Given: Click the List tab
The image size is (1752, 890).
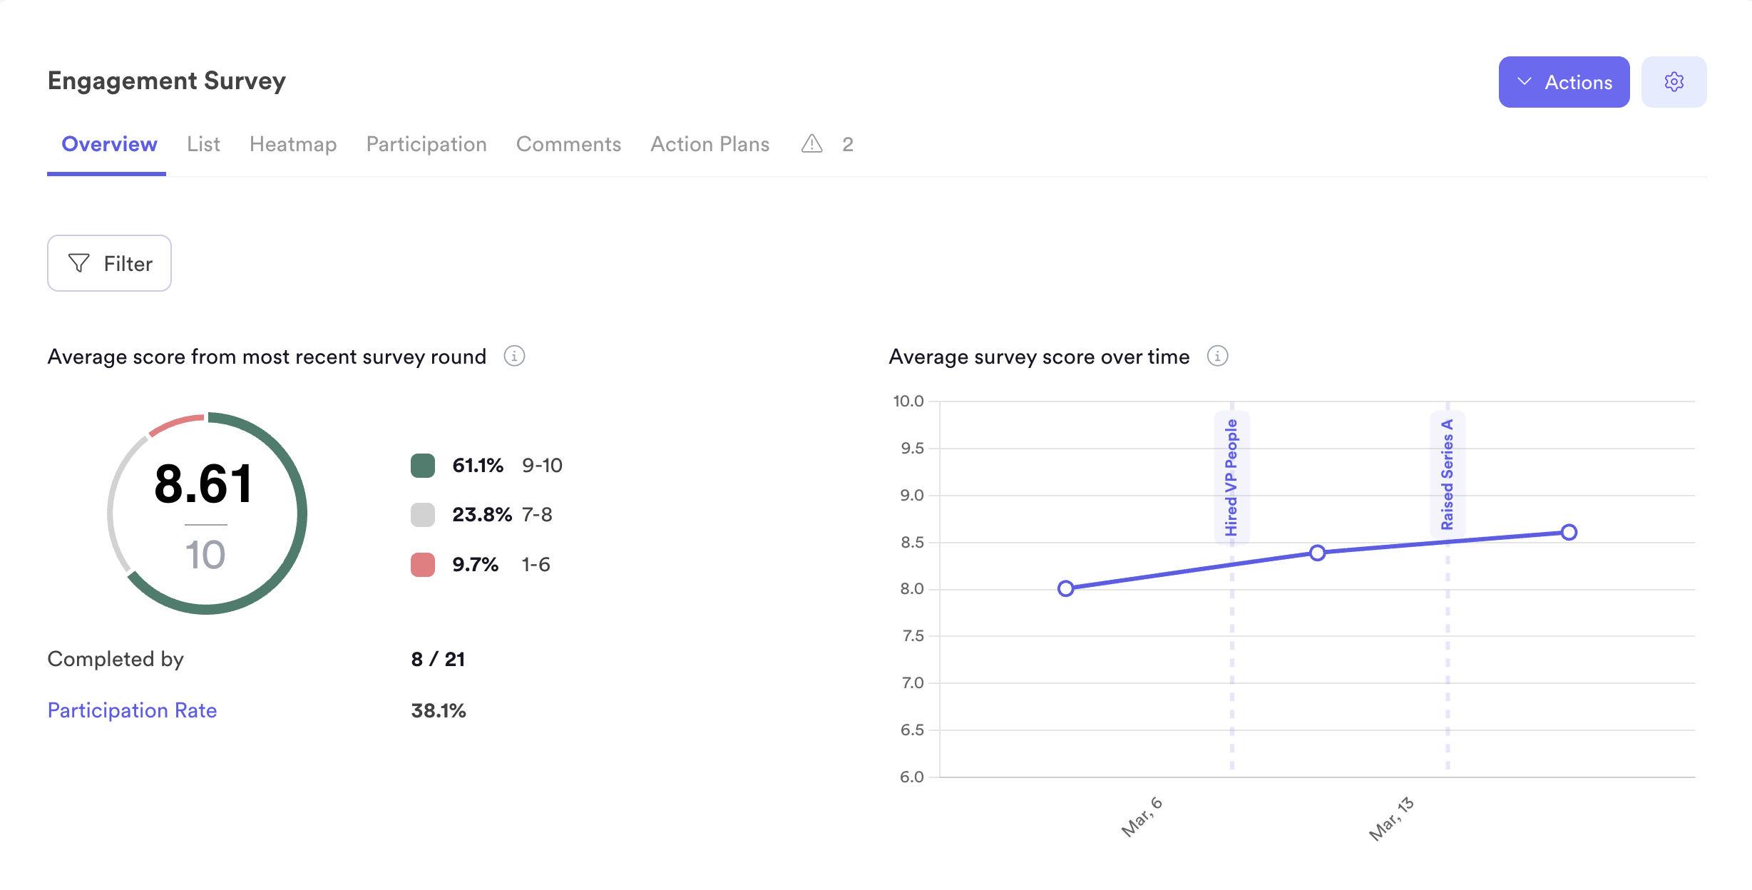Looking at the screenshot, I should tap(202, 144).
